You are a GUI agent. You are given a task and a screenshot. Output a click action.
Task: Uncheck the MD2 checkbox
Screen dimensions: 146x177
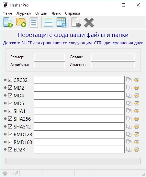(x=10, y=88)
